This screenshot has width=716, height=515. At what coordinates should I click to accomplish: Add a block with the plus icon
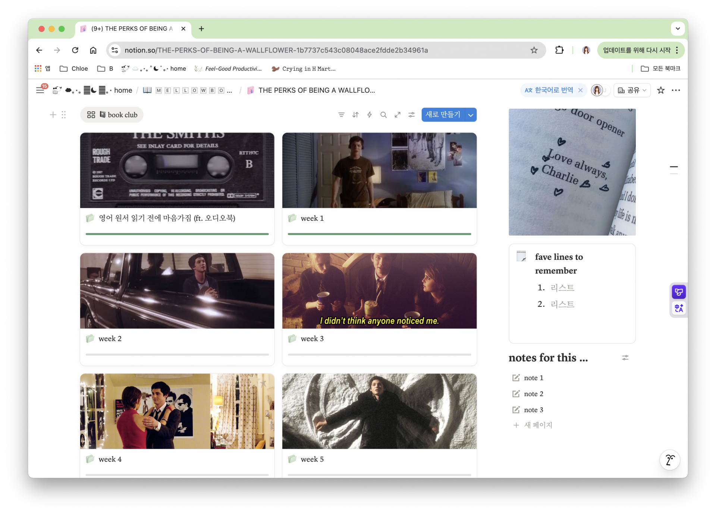(x=53, y=115)
